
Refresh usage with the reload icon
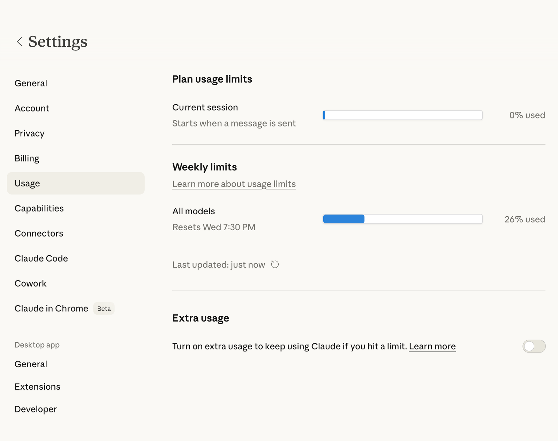(x=275, y=265)
